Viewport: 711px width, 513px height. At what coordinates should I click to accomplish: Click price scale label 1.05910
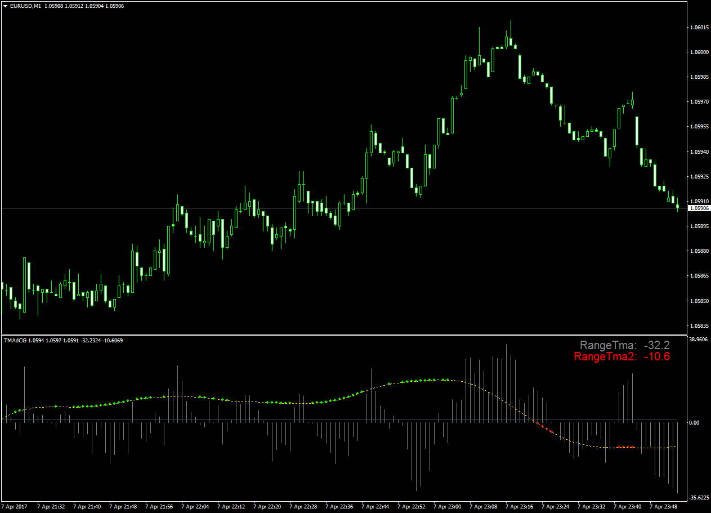click(x=699, y=201)
